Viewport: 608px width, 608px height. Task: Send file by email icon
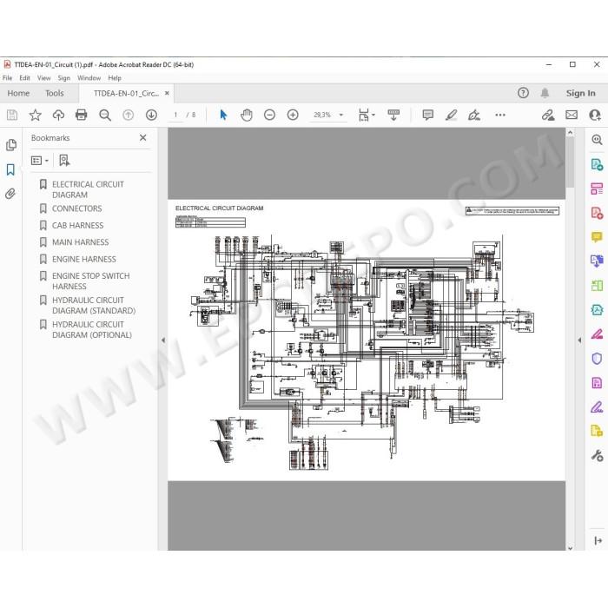click(572, 115)
